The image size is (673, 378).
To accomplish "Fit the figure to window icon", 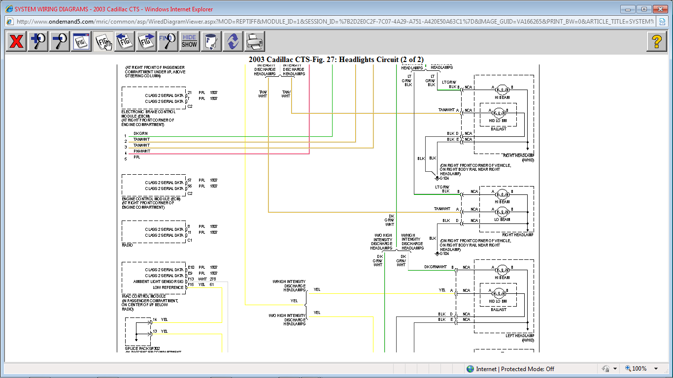I will [x=81, y=41].
